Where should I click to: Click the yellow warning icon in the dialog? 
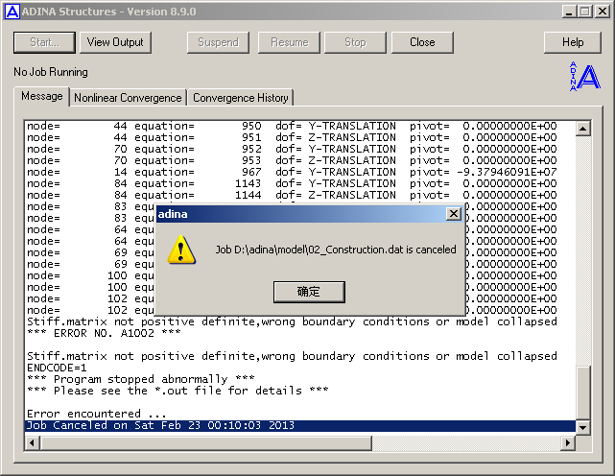point(181,250)
